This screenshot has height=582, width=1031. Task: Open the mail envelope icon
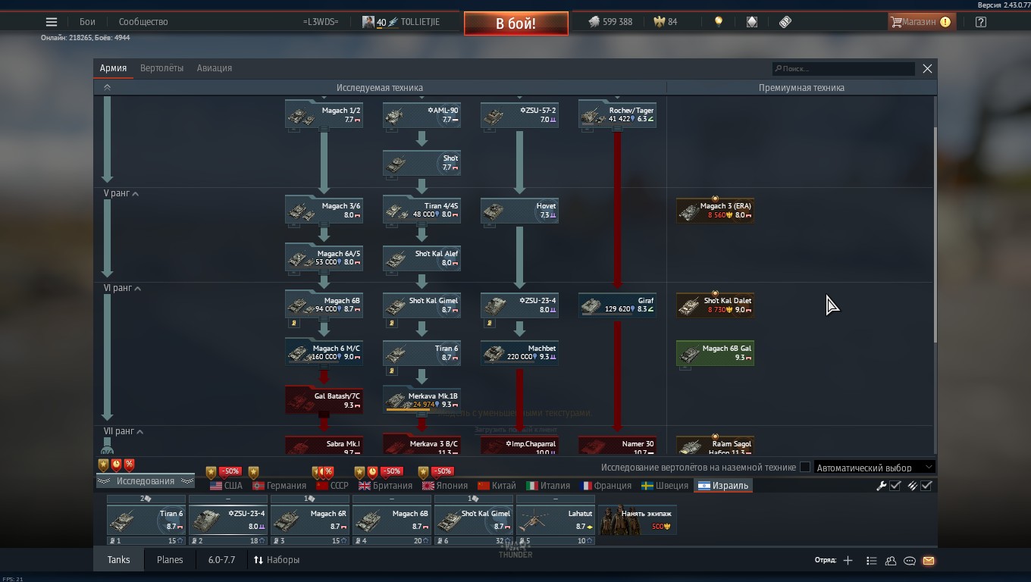929,561
